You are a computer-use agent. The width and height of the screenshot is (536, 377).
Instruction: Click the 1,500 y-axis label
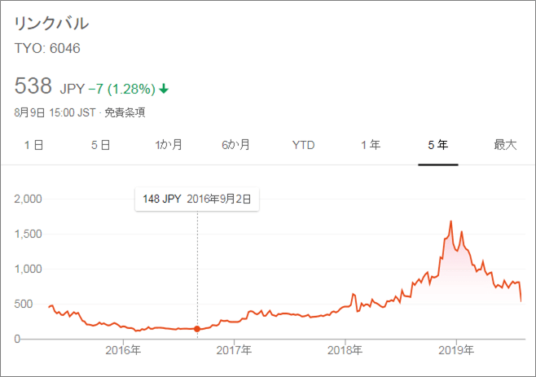pyautogui.click(x=28, y=235)
